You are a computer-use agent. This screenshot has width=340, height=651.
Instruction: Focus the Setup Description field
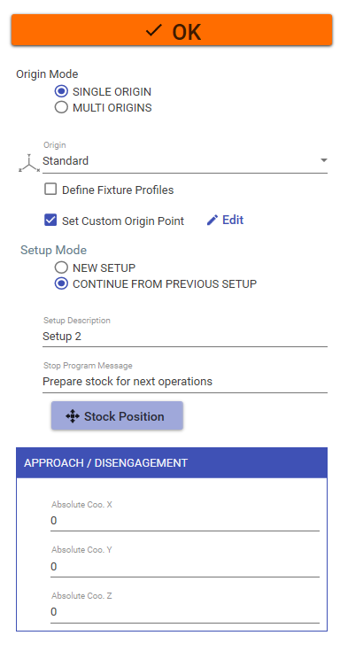pyautogui.click(x=185, y=337)
